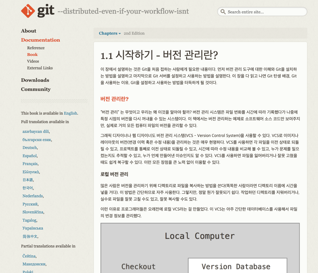
Task: Open the Chapters dropdown
Action: pyautogui.click(x=110, y=33)
